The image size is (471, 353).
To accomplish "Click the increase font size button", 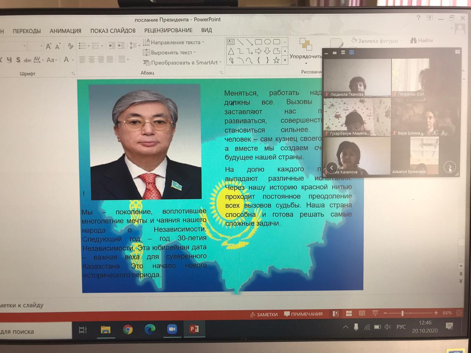I will pyautogui.click(x=48, y=46).
